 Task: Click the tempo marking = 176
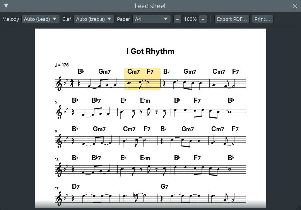62,65
